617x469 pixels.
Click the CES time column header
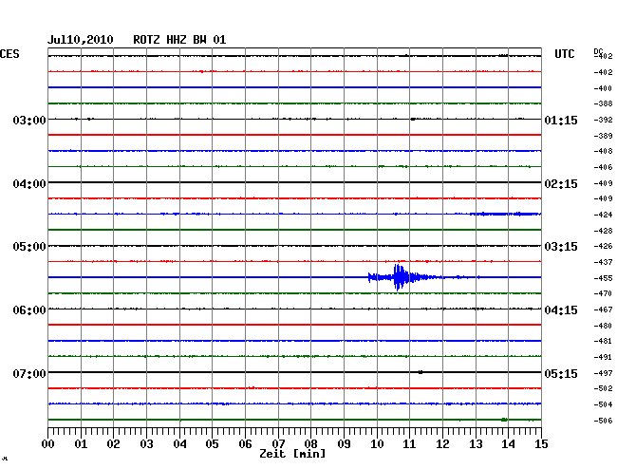point(9,54)
